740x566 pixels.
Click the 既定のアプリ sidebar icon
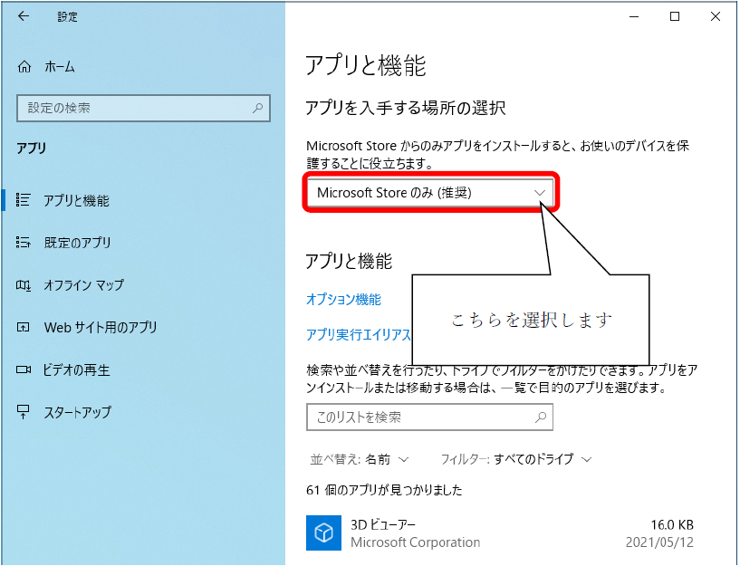(x=24, y=243)
